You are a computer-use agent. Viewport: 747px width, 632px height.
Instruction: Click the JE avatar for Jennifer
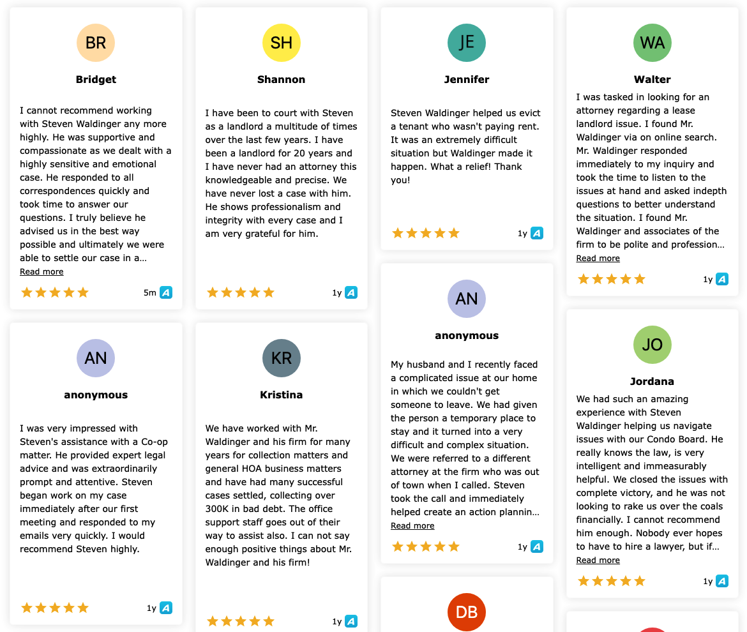pyautogui.click(x=467, y=43)
